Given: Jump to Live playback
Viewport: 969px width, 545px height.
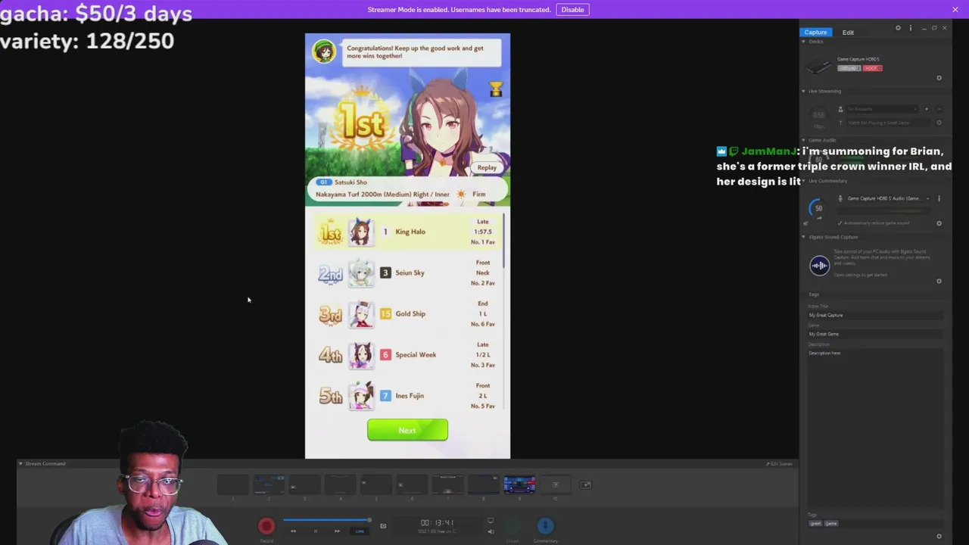Looking at the screenshot, I should click(x=360, y=531).
